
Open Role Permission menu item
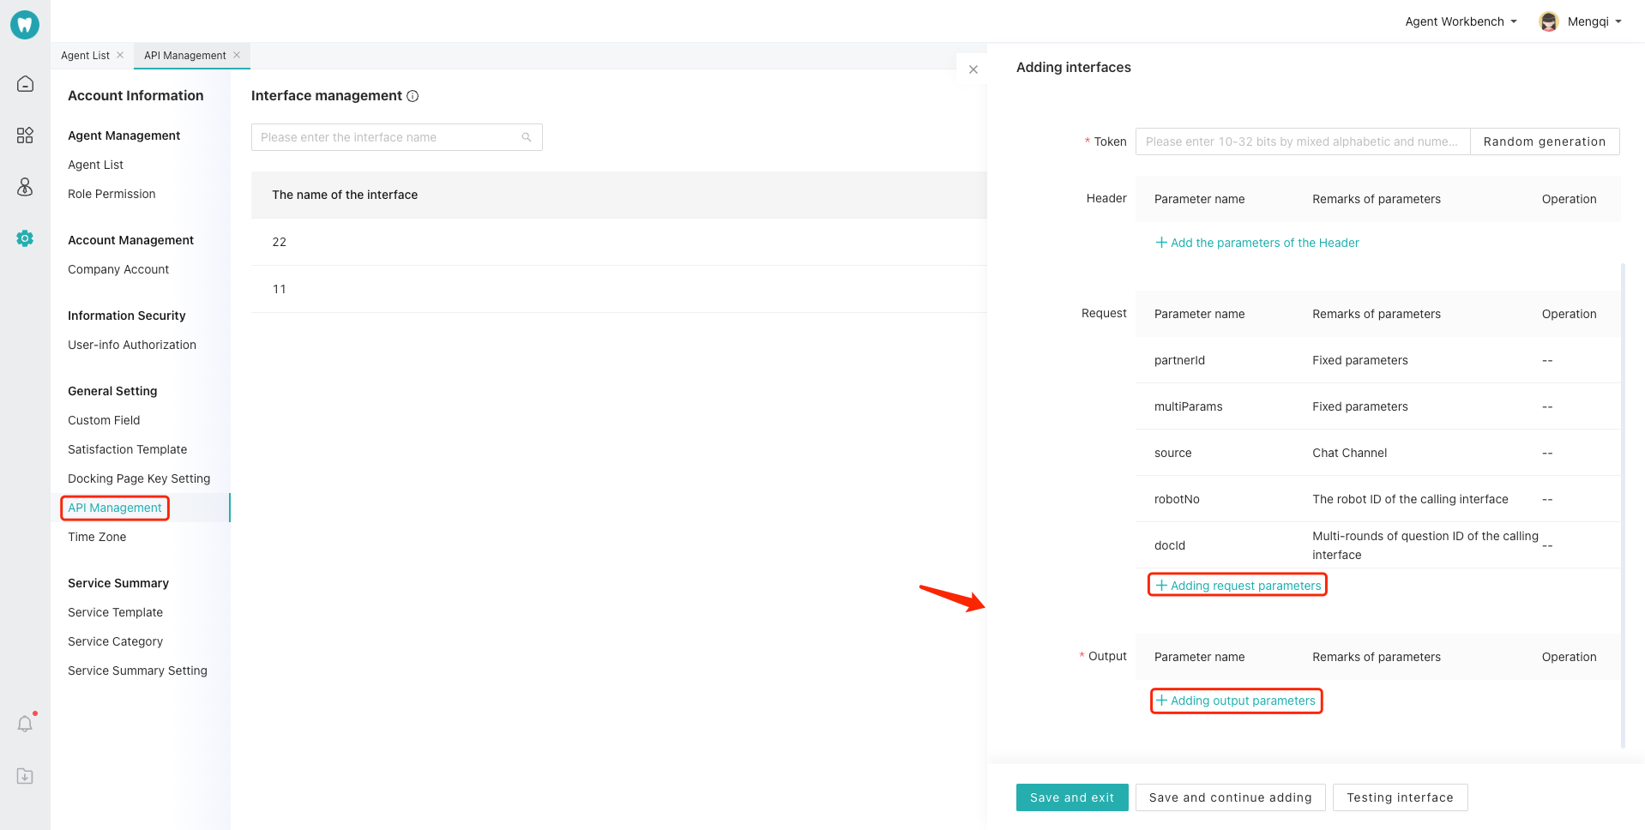111,194
